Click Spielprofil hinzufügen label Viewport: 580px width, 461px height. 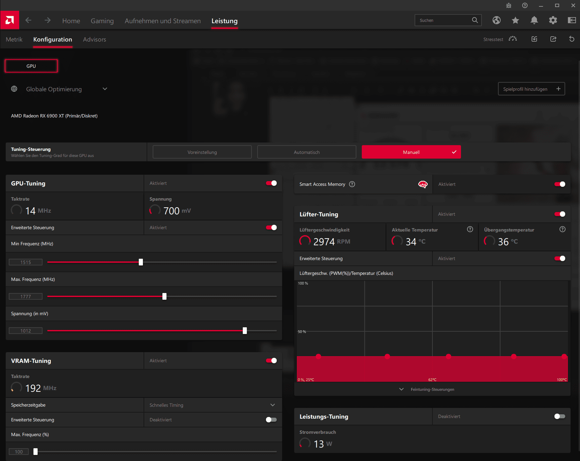tap(525, 89)
